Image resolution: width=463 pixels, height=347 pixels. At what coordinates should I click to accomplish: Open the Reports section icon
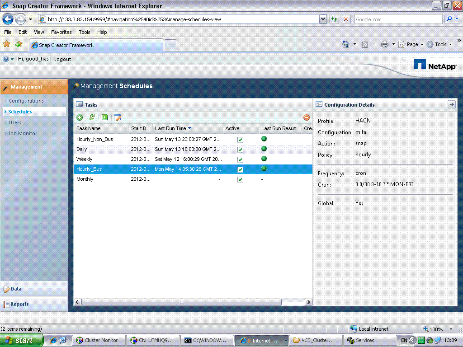[6, 304]
